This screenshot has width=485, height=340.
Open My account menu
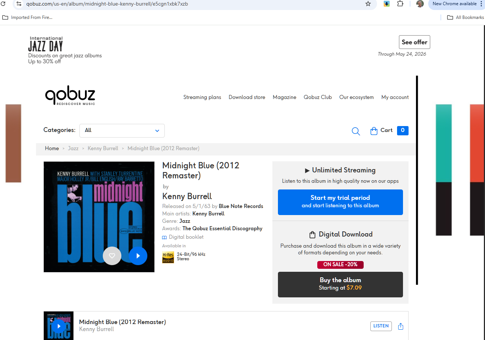click(395, 98)
